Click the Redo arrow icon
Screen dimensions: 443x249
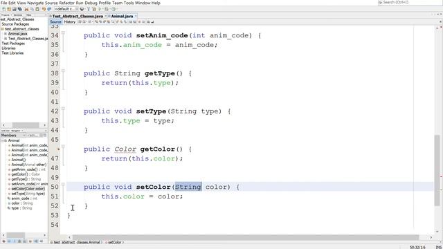tap(49, 9)
